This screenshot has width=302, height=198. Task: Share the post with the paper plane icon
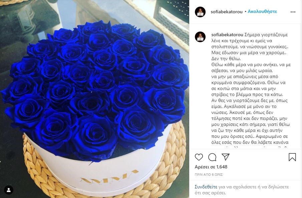[225, 157]
